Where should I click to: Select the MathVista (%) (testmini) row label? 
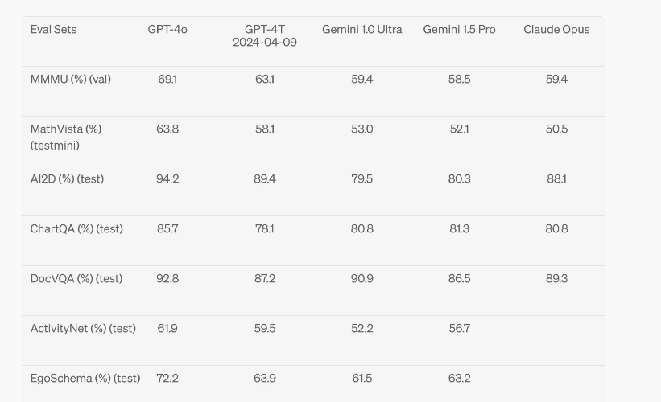point(66,137)
